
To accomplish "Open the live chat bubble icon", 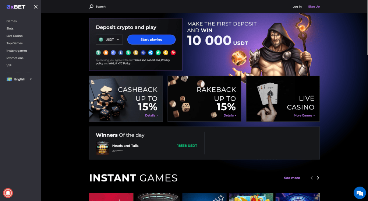I will [x=360, y=193].
